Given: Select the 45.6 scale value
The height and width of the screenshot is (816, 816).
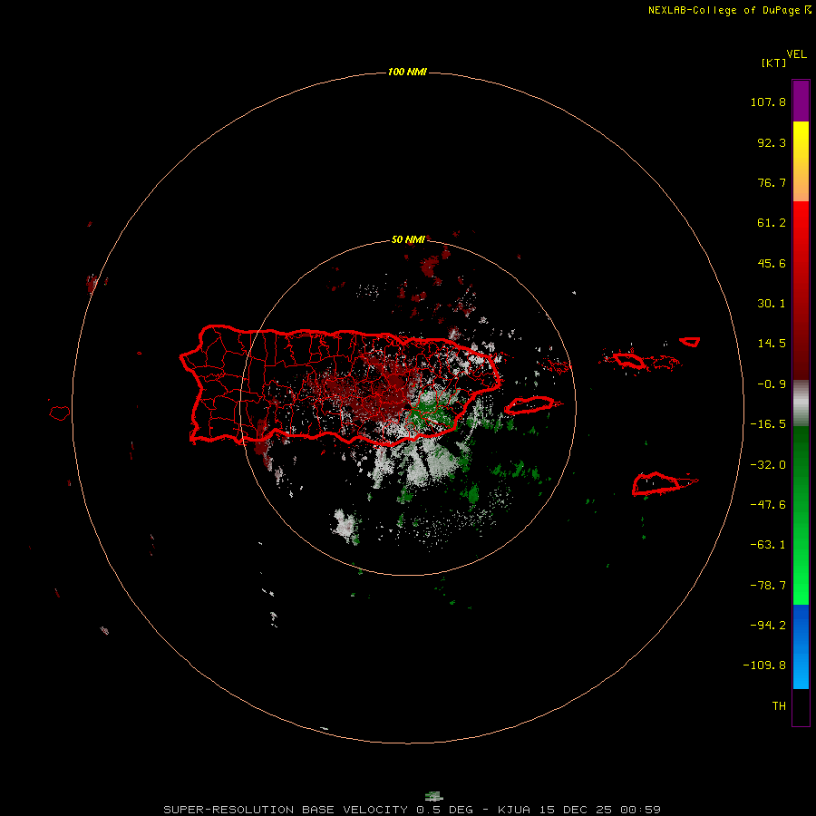Looking at the screenshot, I should (x=772, y=263).
